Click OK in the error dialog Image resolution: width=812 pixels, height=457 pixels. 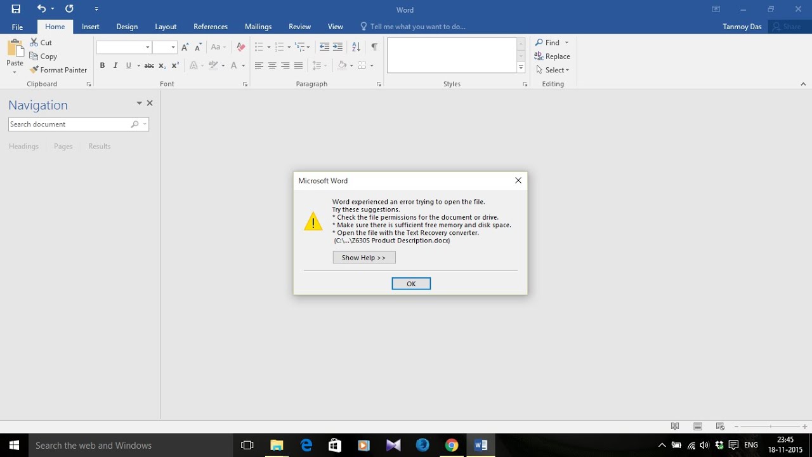click(411, 284)
